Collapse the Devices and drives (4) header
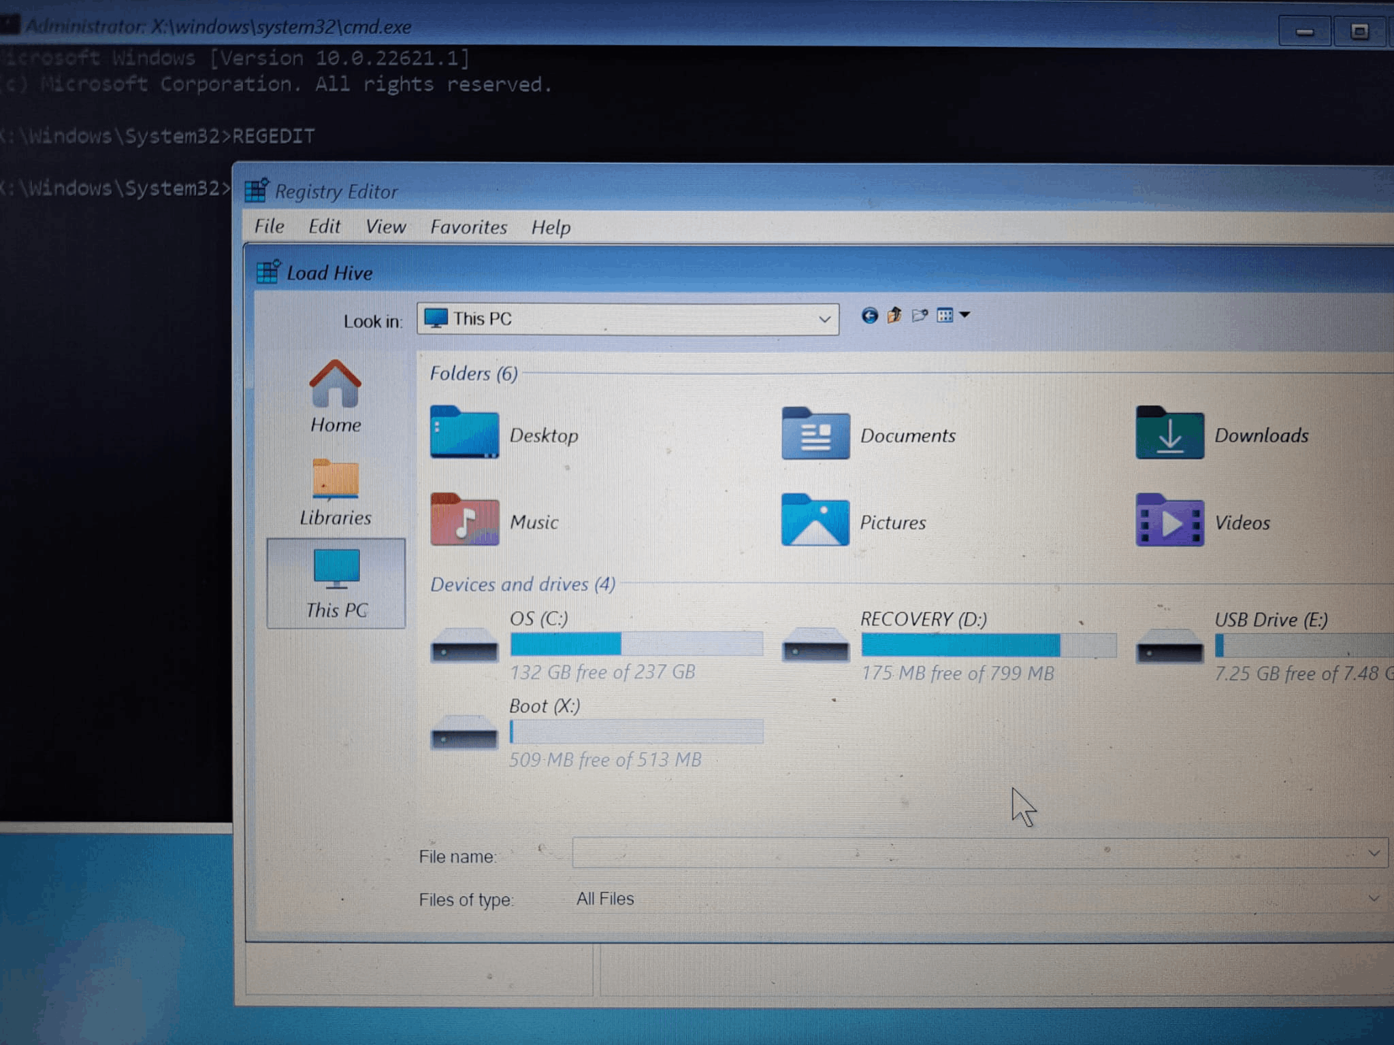 (523, 584)
